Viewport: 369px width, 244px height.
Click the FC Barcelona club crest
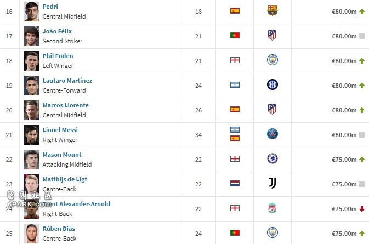point(273,10)
